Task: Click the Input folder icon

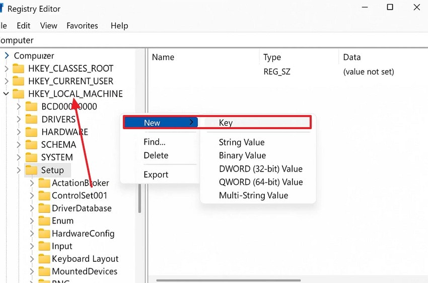Action: pyautogui.click(x=44, y=246)
